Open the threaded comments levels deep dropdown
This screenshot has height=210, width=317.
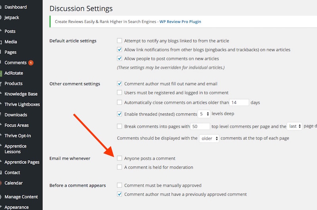click(x=204, y=114)
